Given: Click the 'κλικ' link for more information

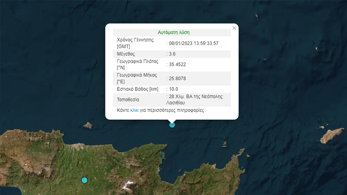Looking at the screenshot, I should point(134,110).
